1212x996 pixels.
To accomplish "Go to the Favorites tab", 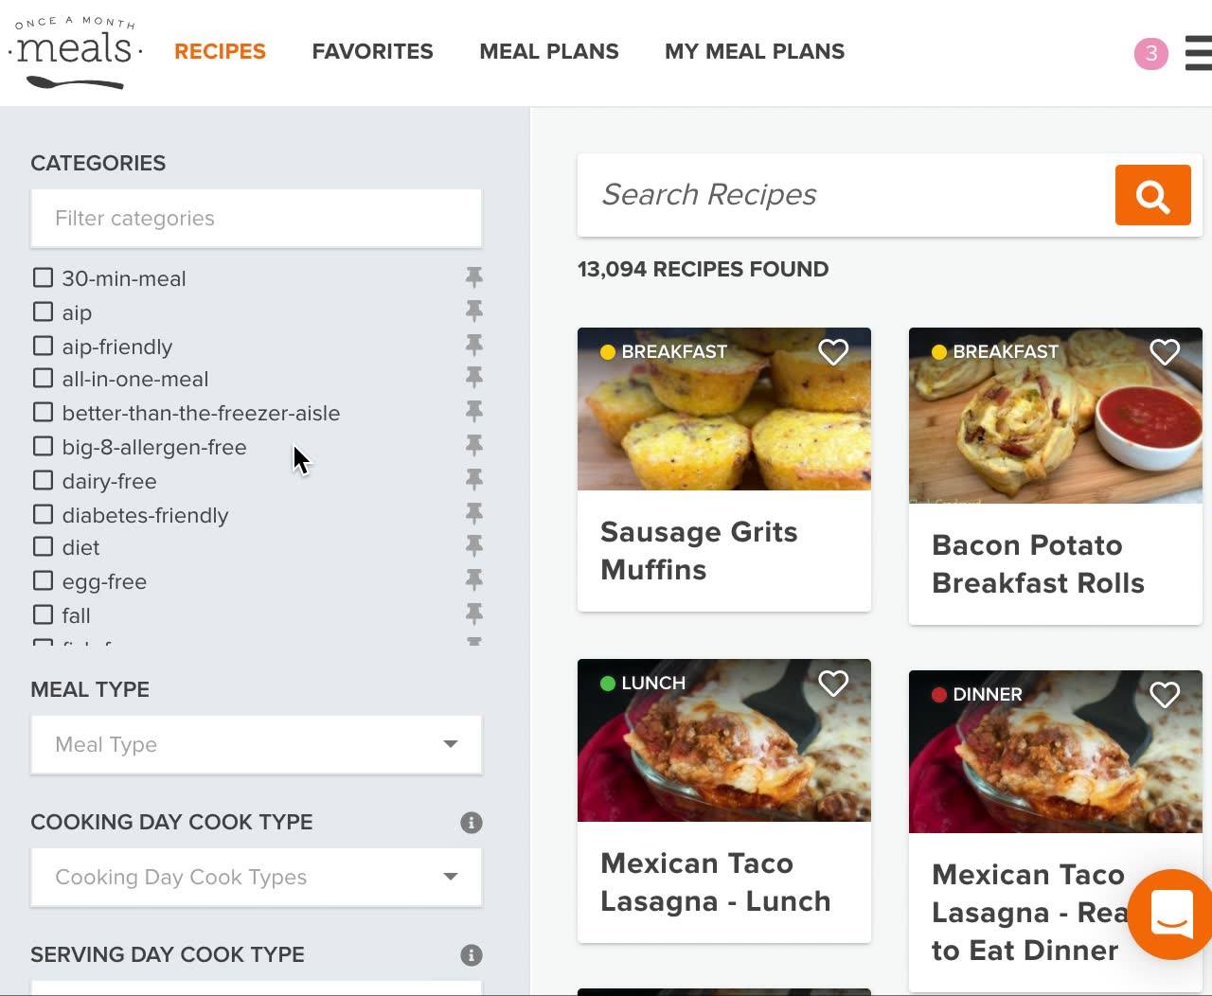I will pos(373,52).
